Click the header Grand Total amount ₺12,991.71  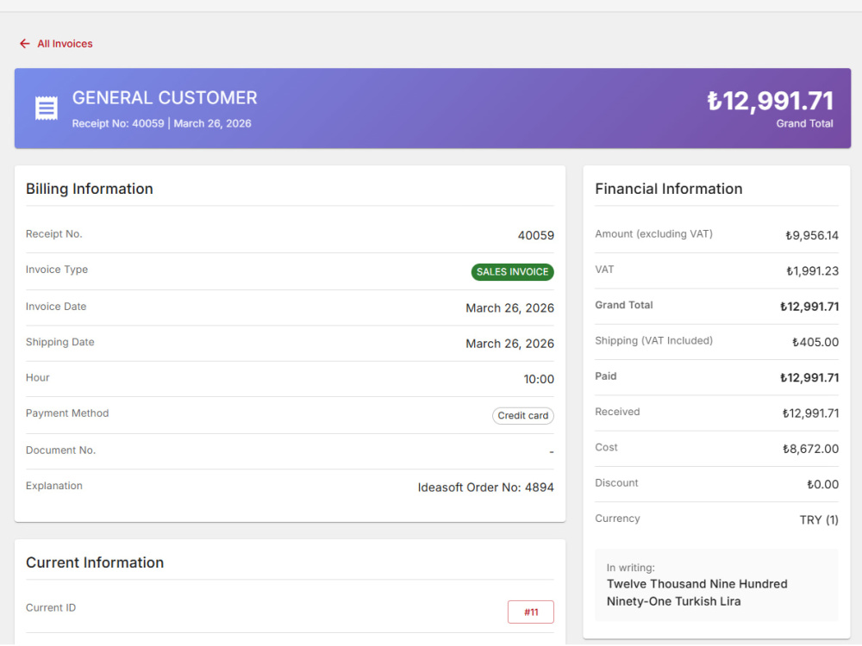[x=770, y=101]
